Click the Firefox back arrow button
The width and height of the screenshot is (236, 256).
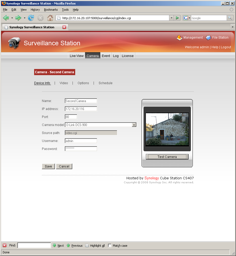coord(6,18)
